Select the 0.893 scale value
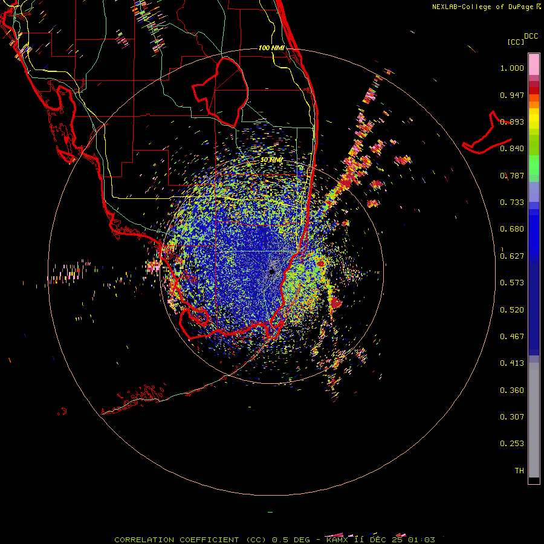 tap(512, 121)
